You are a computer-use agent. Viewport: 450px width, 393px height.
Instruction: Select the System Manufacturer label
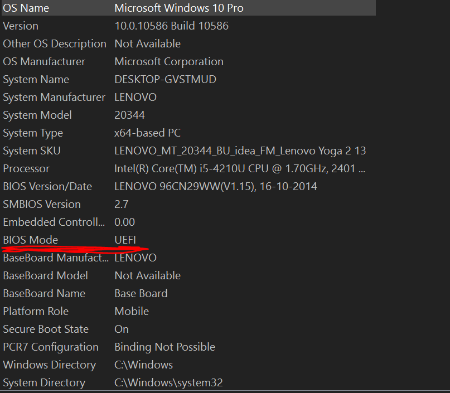[x=54, y=97]
